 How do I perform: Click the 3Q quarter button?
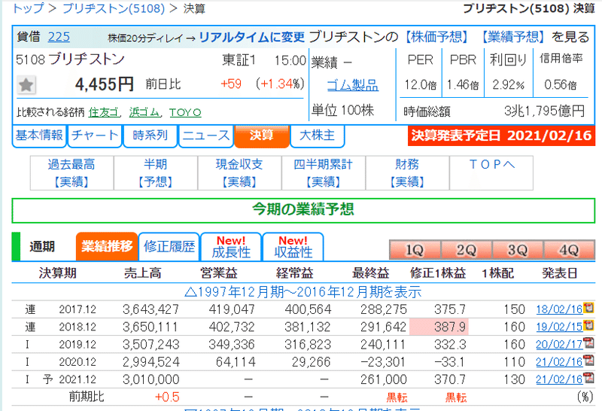click(x=518, y=250)
